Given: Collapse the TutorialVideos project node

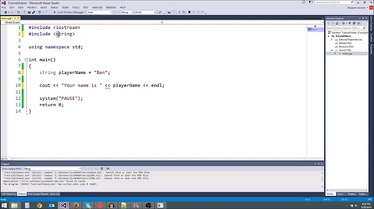Looking at the screenshot, I should pos(329,36).
